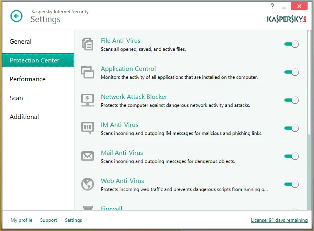This screenshot has width=314, height=231.
Task: Select the Protection Center section
Action: (x=38, y=60)
